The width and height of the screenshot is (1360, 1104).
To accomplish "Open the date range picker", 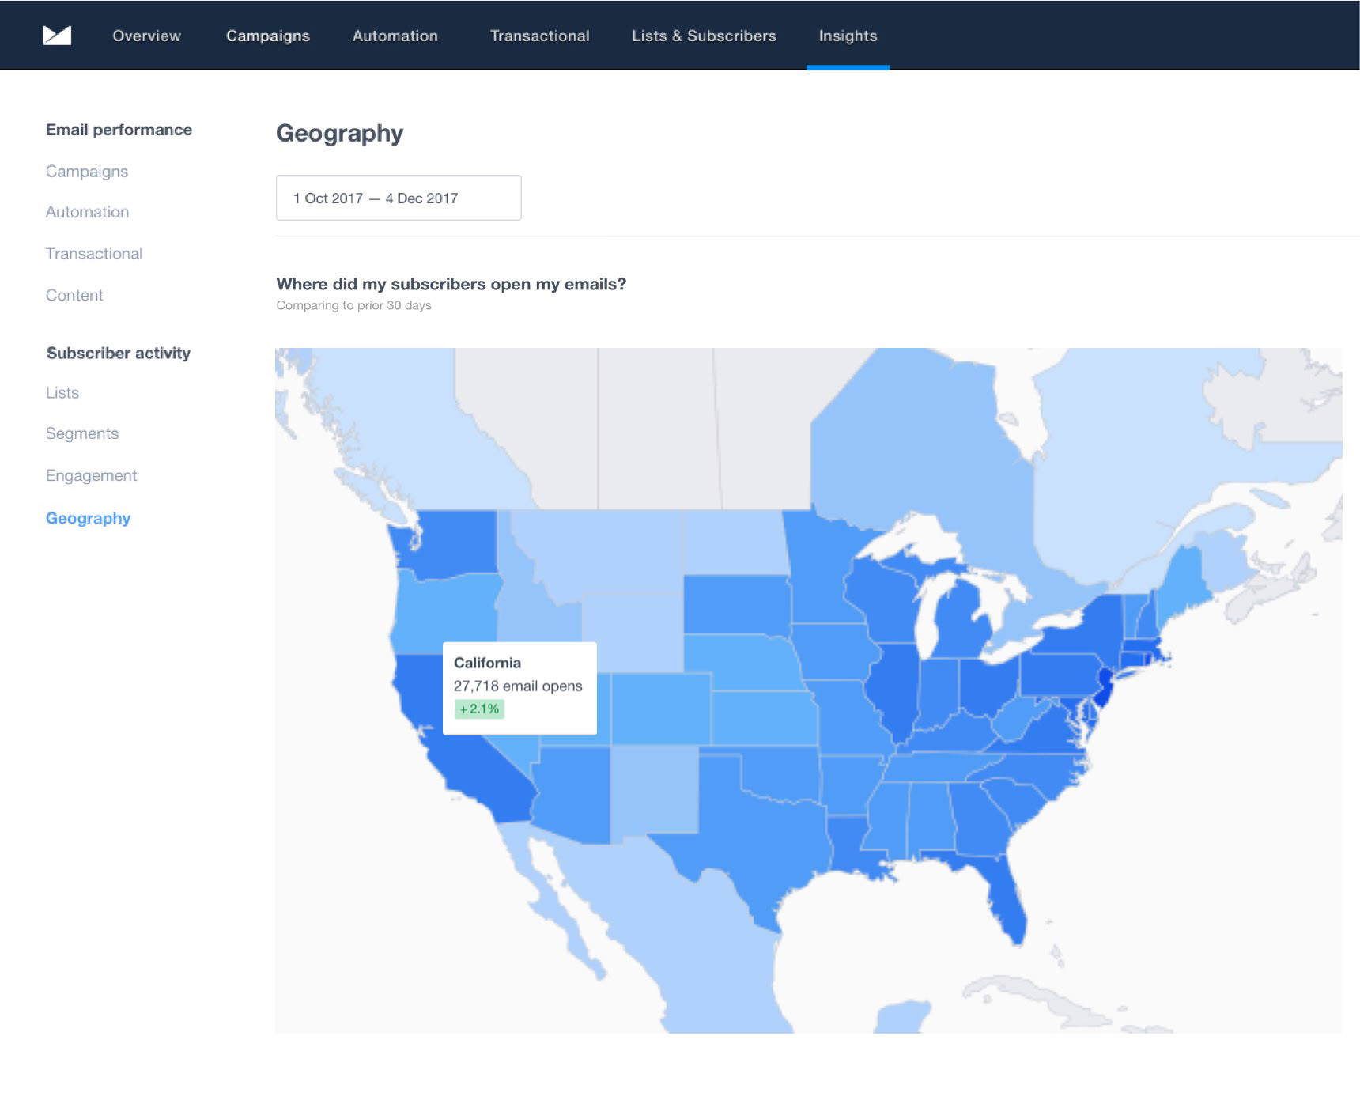I will tap(399, 198).
